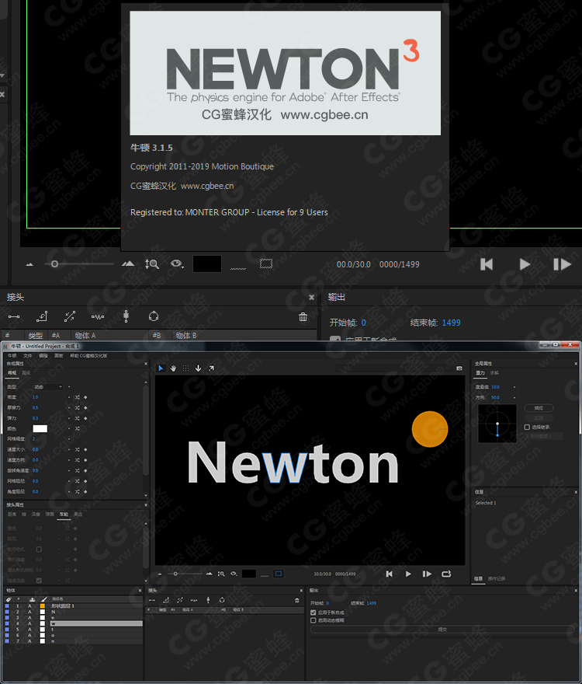Click the dashed region rectangle icon in upper preview
This screenshot has width=582, height=684.
point(266,263)
